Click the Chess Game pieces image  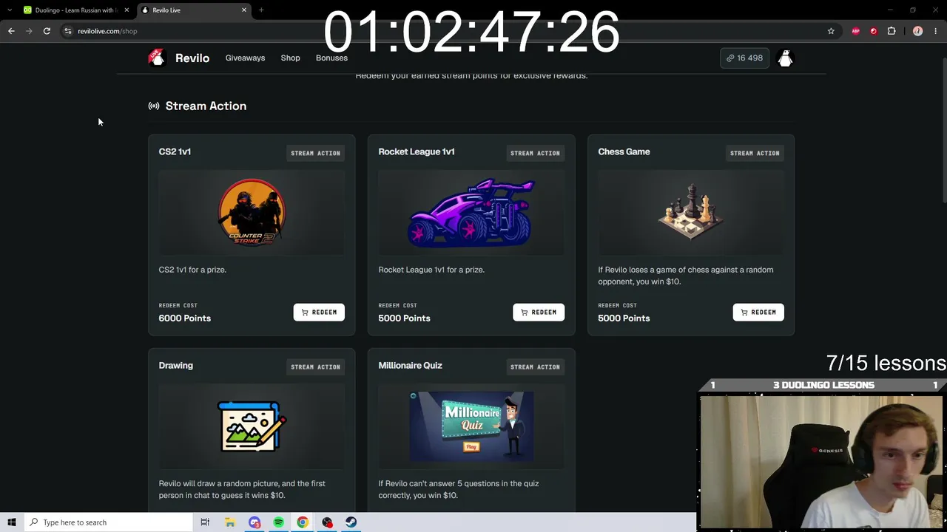691,213
